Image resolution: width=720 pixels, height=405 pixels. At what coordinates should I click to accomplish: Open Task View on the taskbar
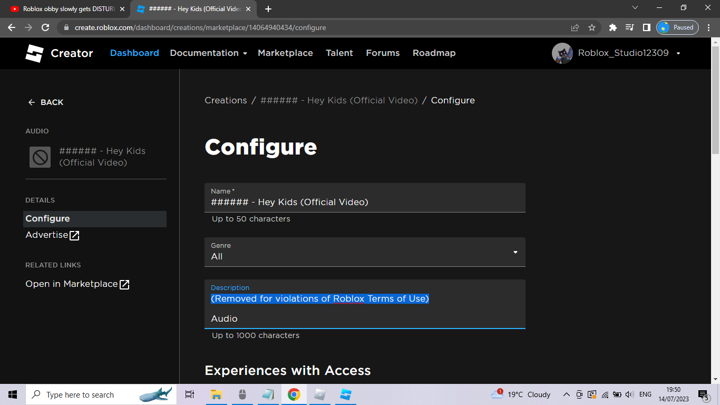[x=190, y=394]
